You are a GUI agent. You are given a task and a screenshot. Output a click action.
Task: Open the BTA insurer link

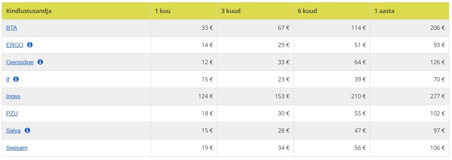(x=12, y=28)
